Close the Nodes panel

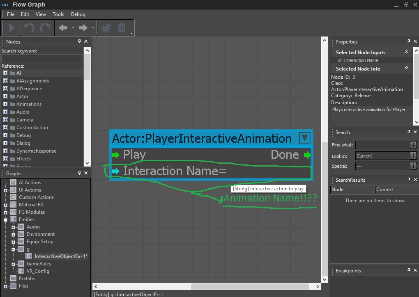(x=86, y=41)
